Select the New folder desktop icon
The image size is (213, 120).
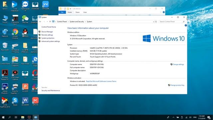[25, 60]
